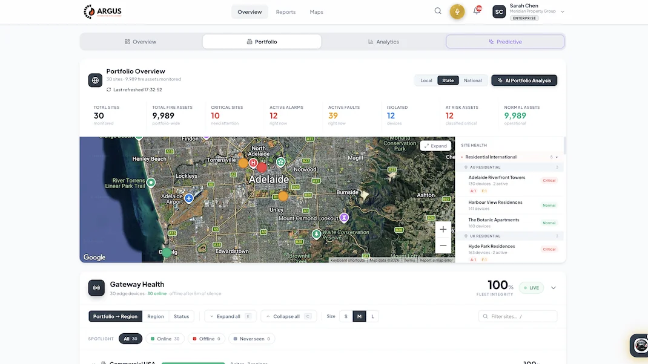Open map Keyboard shortcuts link

348,261
